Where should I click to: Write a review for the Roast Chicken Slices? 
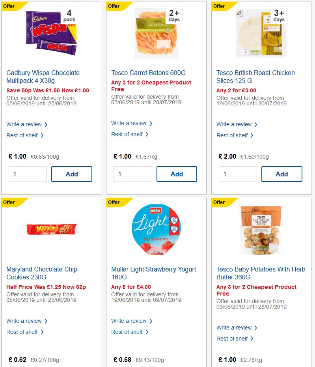click(234, 124)
